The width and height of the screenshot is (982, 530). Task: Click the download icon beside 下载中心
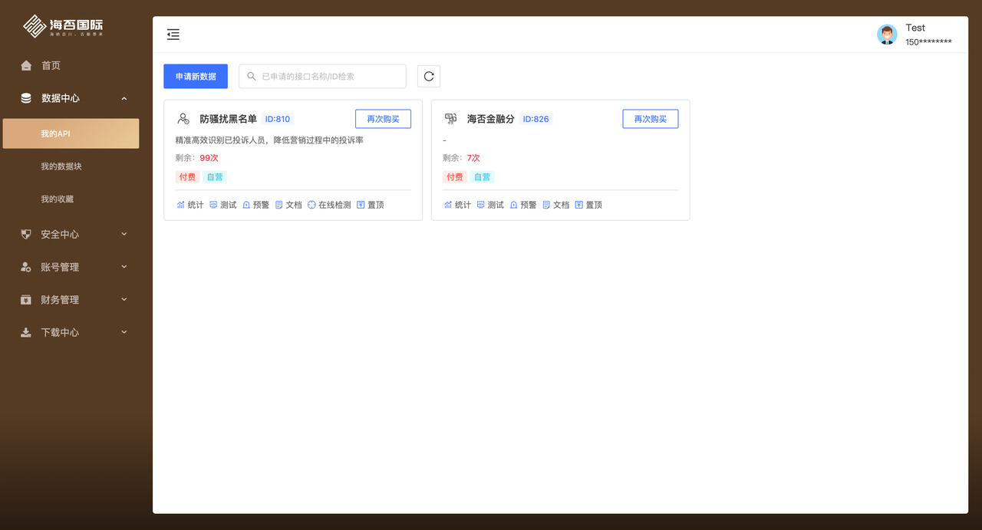pos(26,332)
